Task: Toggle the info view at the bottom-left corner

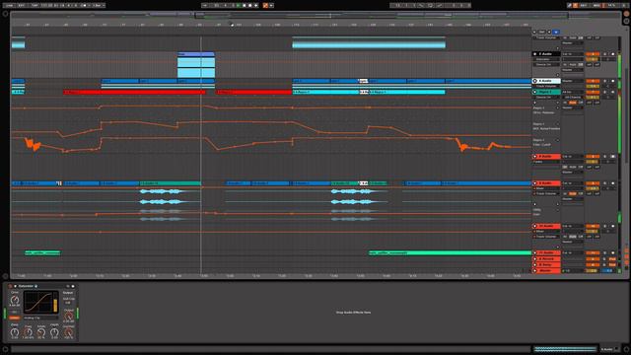Action: point(5,349)
